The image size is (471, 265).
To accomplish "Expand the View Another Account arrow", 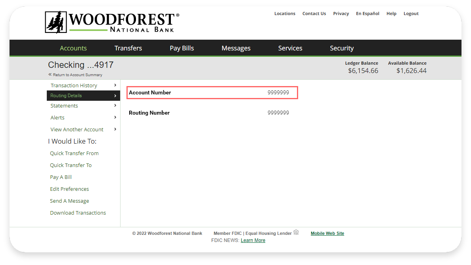I will [115, 129].
